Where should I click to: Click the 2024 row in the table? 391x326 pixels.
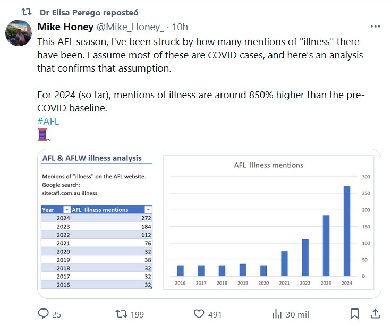point(97,218)
